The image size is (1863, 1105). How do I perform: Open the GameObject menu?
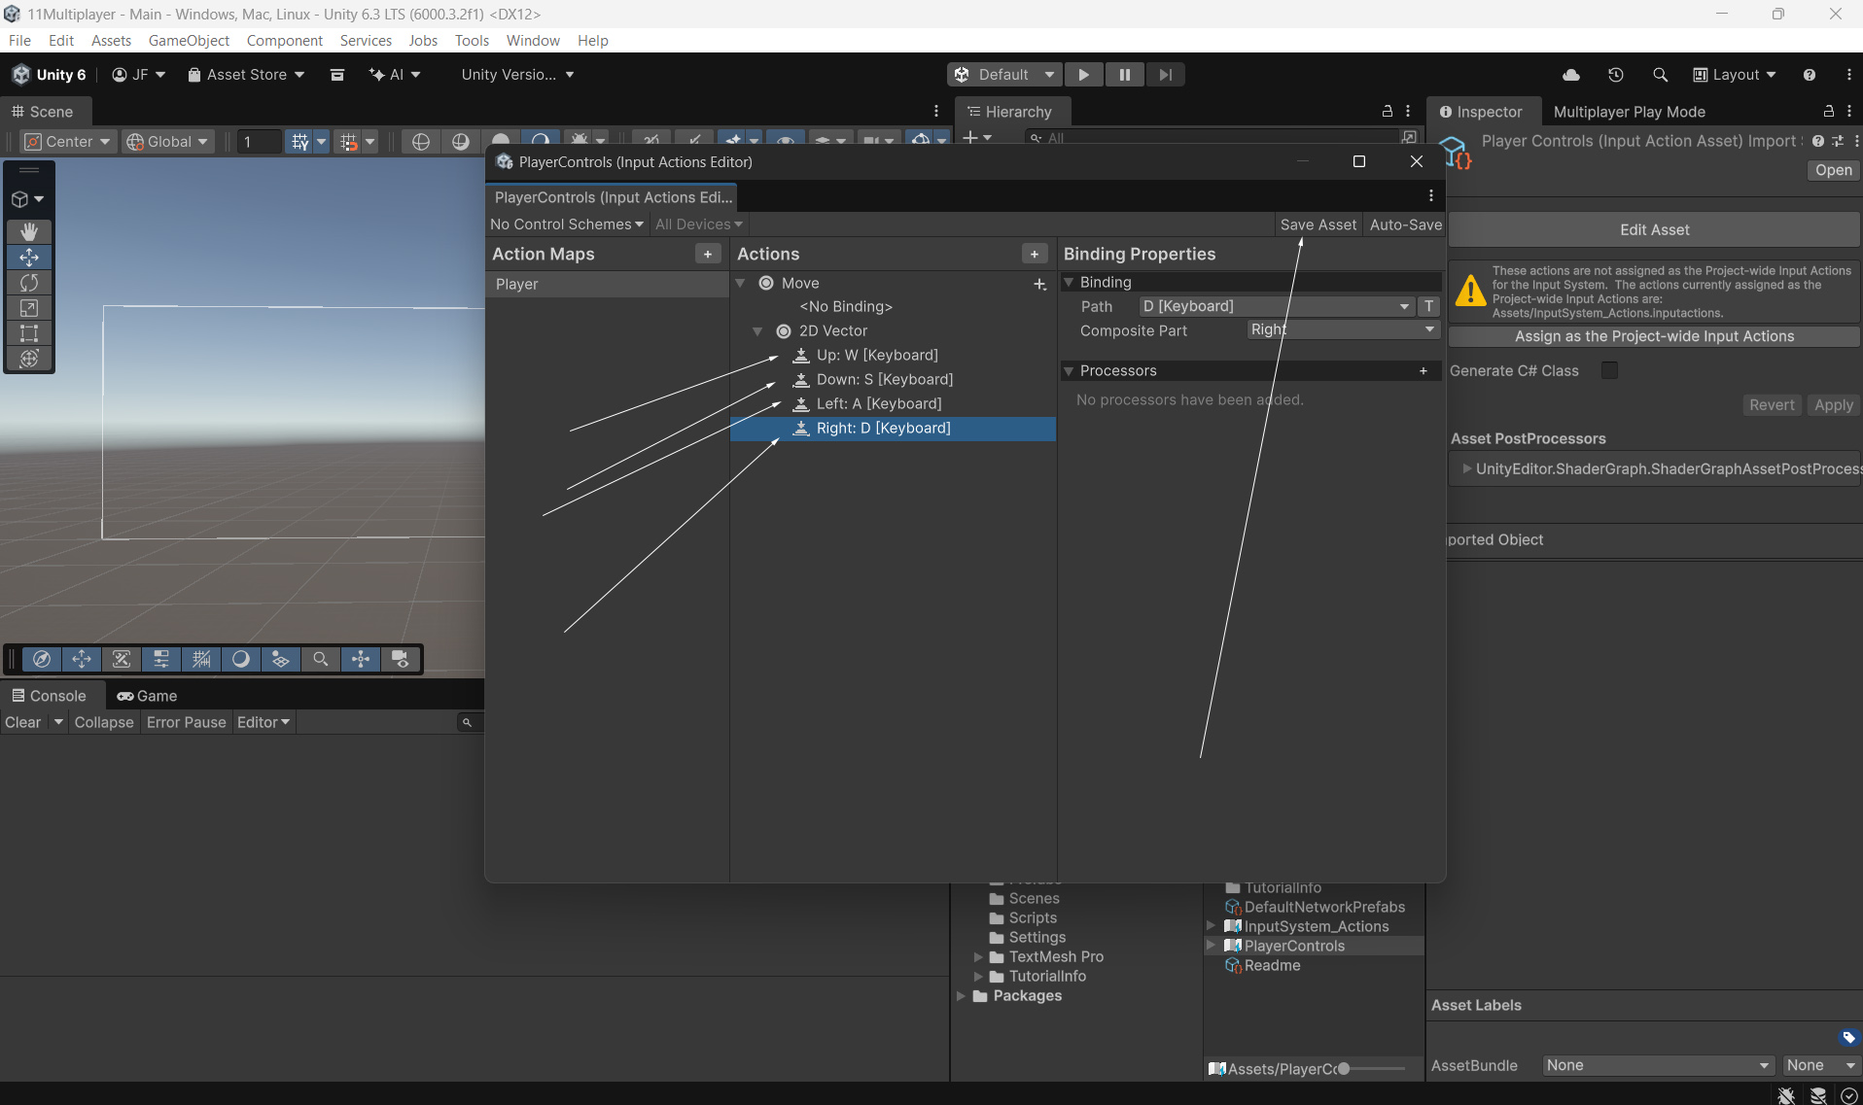(189, 41)
